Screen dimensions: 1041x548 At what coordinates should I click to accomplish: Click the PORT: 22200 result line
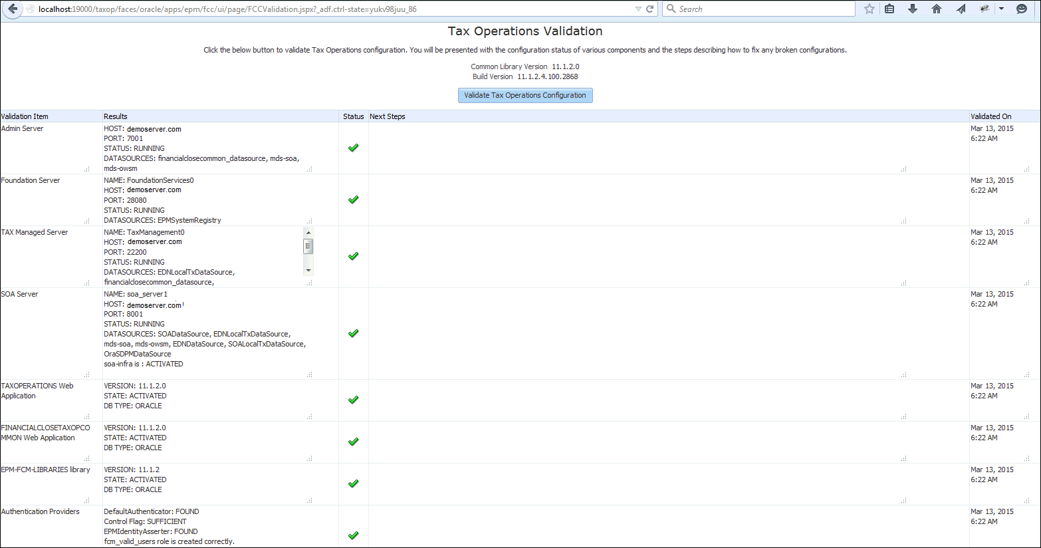[126, 252]
